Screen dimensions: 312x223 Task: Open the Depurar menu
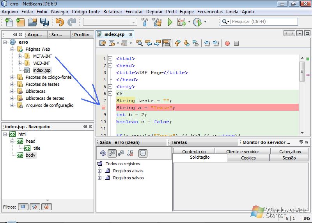click(154, 12)
